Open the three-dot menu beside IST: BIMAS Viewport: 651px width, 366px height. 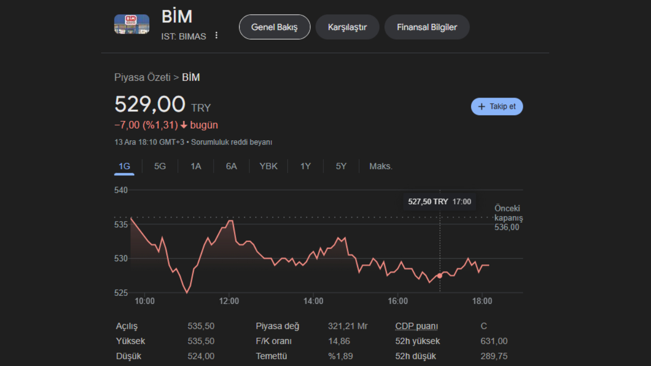tap(216, 36)
